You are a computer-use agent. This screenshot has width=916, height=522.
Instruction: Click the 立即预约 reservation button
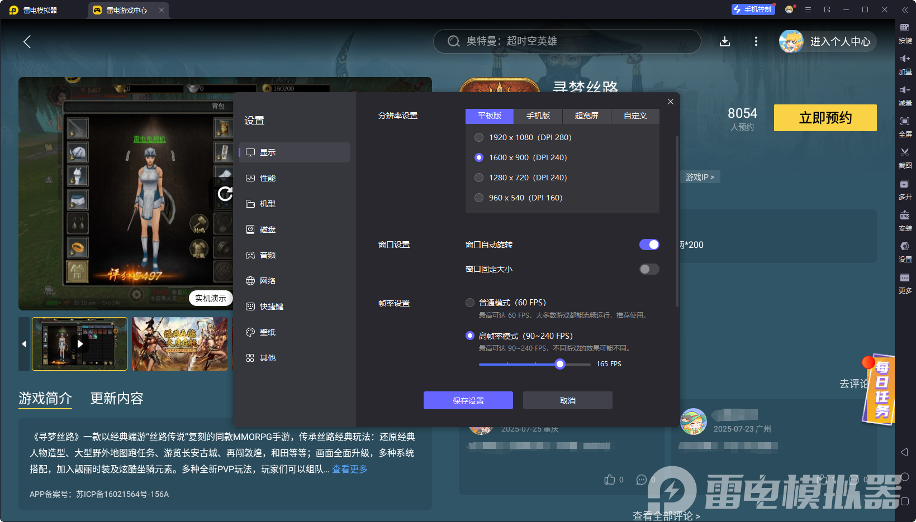click(x=825, y=118)
